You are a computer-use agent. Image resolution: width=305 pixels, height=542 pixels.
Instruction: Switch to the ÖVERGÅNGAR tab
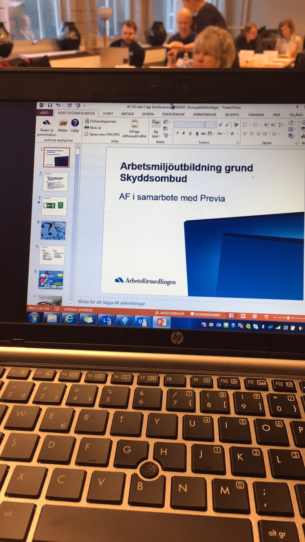pos(173,114)
